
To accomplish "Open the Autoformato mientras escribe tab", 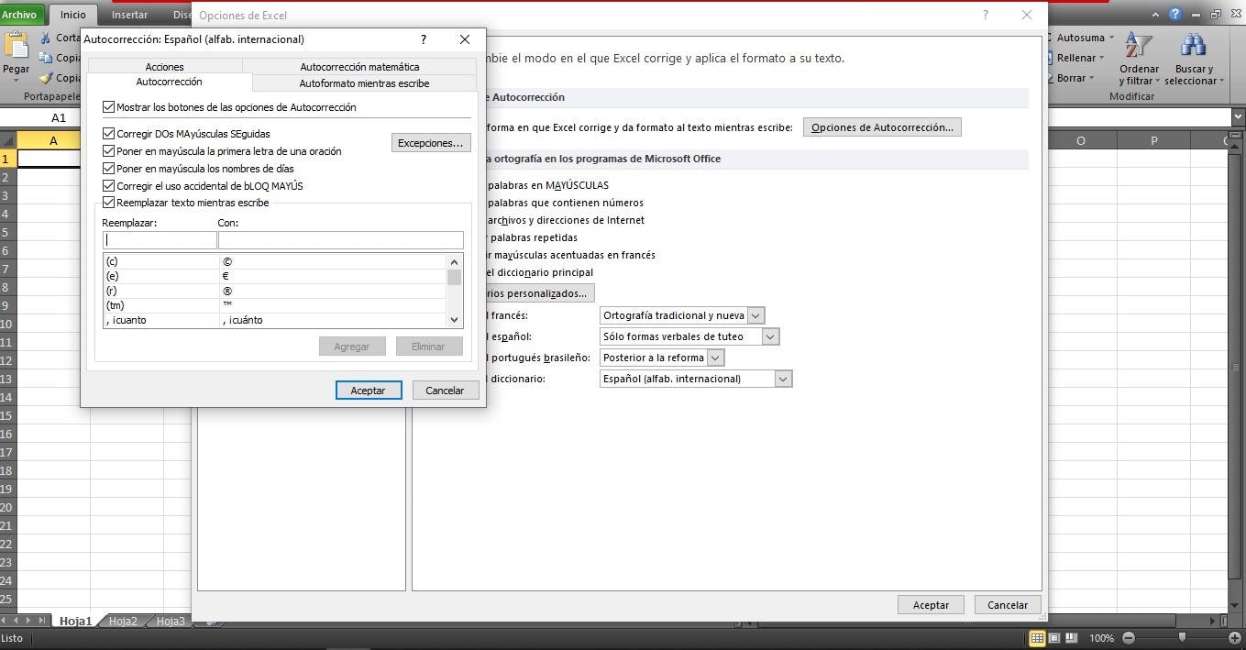I will pyautogui.click(x=364, y=83).
